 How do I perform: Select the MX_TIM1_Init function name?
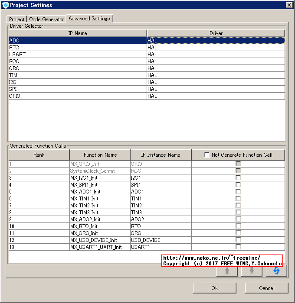tap(100, 198)
